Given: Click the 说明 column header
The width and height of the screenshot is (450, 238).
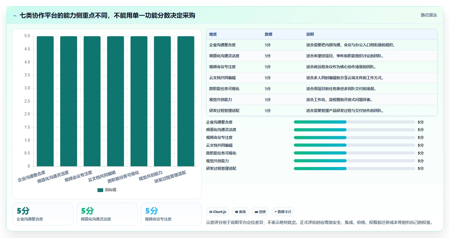Looking at the screenshot, I should (x=310, y=34).
